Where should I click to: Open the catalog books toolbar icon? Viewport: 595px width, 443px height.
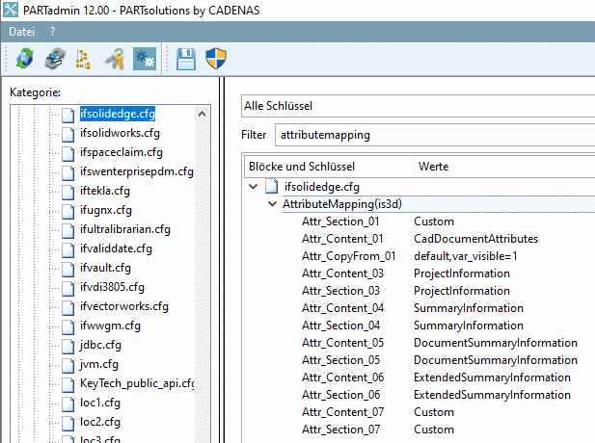(x=55, y=59)
